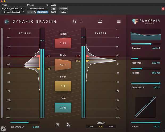Toggle the BYPASS button
The width and height of the screenshot is (165, 132).
pyautogui.click(x=63, y=9)
